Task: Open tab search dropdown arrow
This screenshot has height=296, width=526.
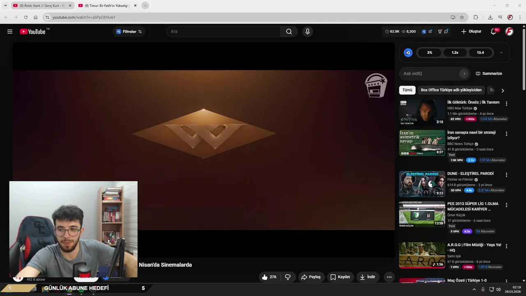Action: (5, 6)
